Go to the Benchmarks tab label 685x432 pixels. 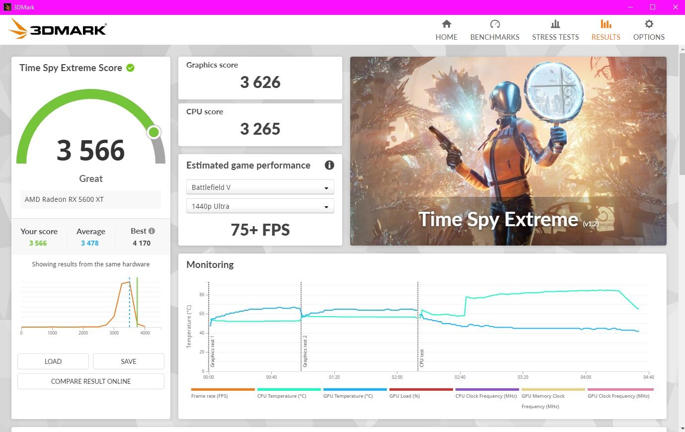(x=495, y=37)
